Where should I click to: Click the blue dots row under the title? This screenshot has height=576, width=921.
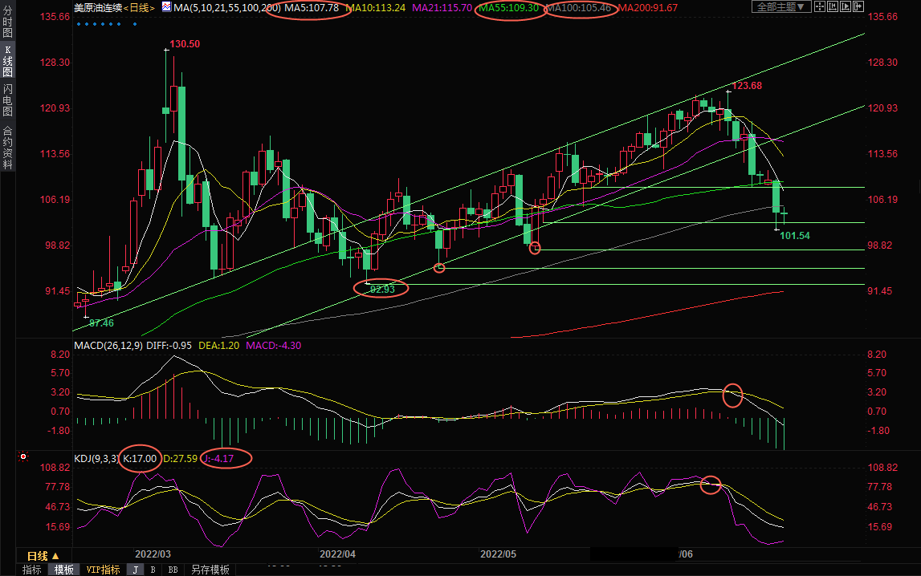click(x=106, y=24)
